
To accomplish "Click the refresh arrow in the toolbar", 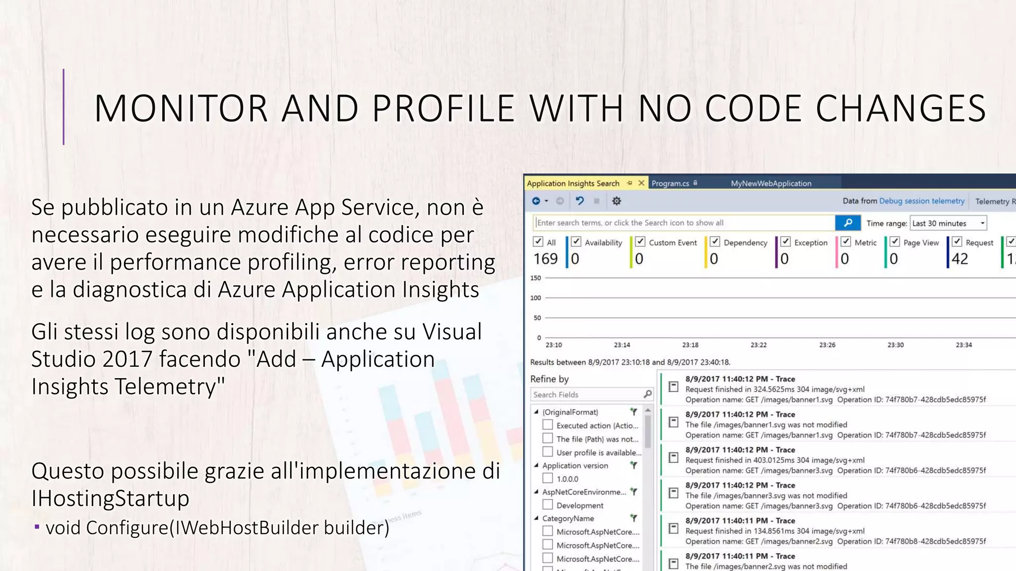I will [579, 201].
